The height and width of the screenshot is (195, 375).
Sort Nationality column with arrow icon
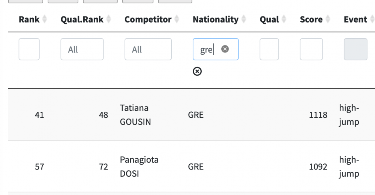pos(244,19)
